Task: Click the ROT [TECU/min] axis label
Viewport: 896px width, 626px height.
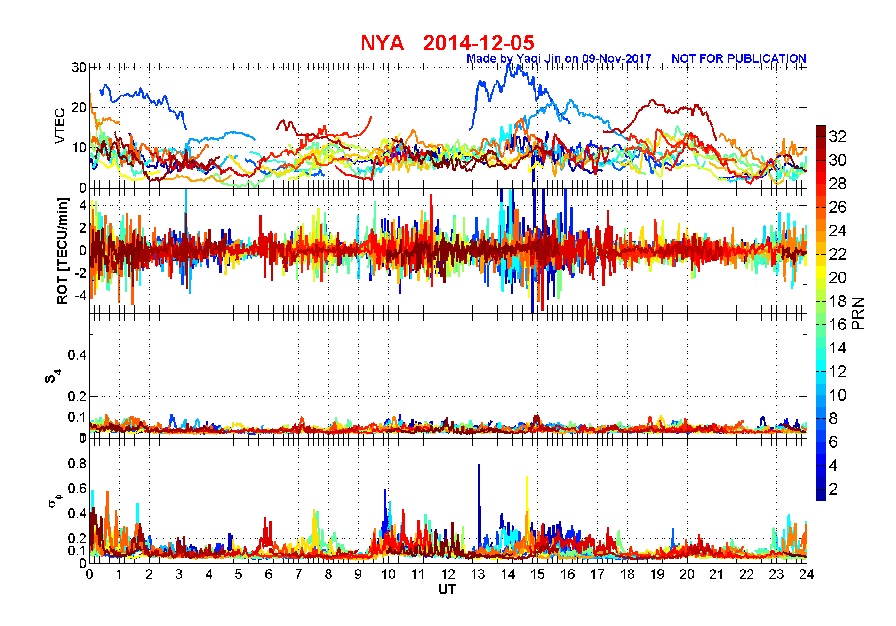Action: tap(62, 251)
